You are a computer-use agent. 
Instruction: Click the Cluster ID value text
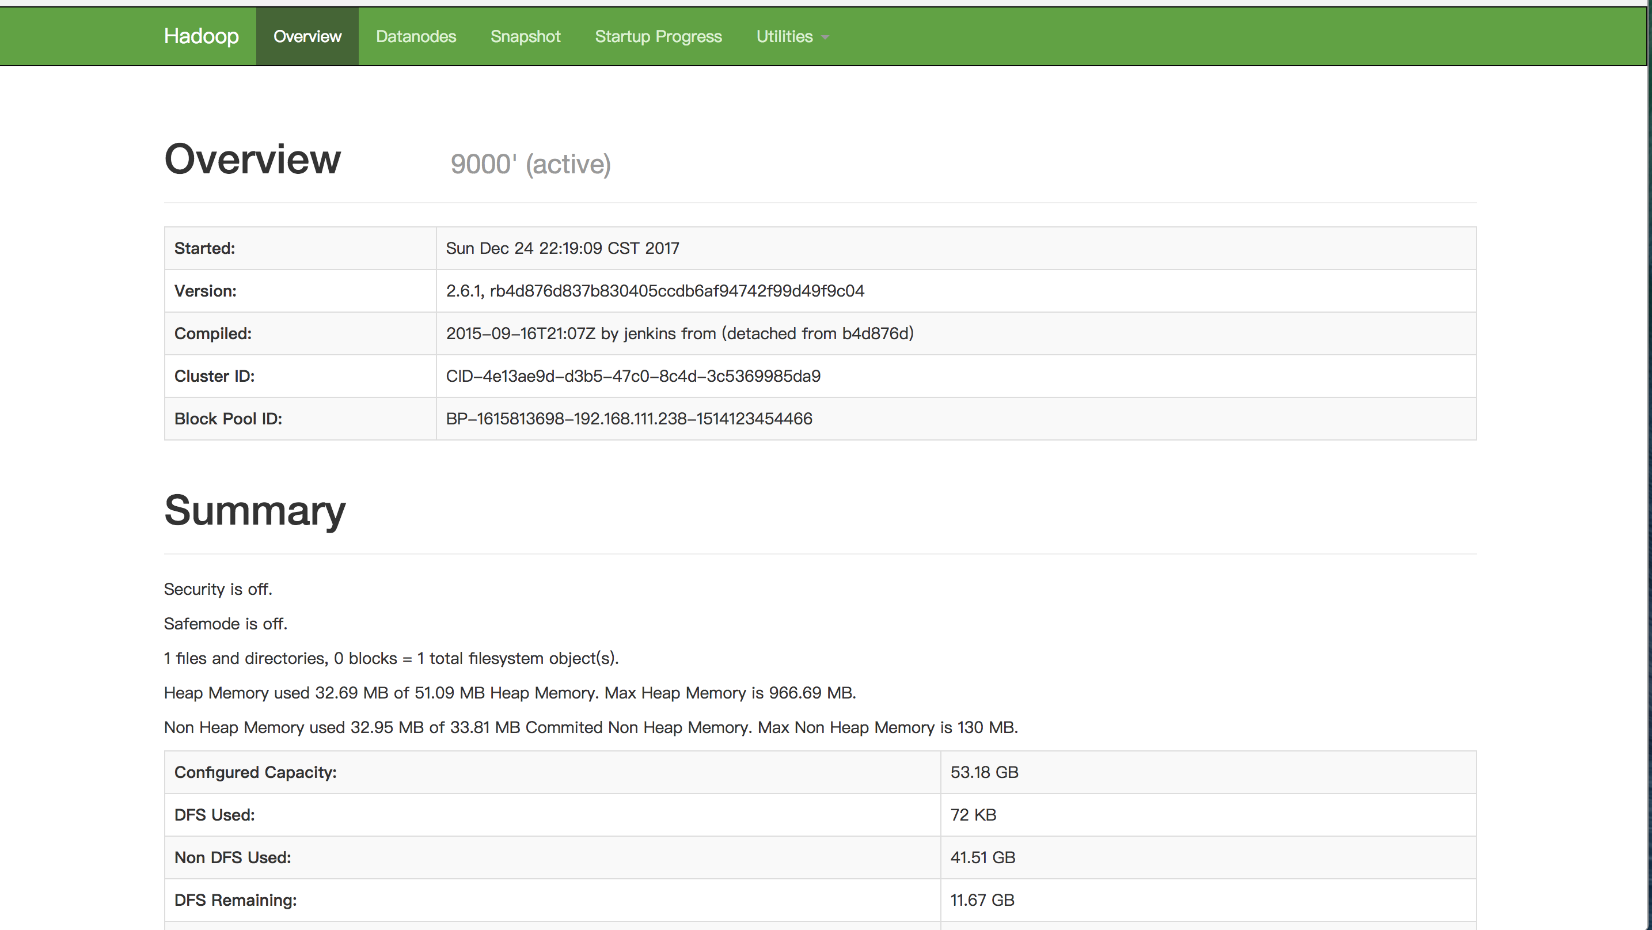coord(633,376)
